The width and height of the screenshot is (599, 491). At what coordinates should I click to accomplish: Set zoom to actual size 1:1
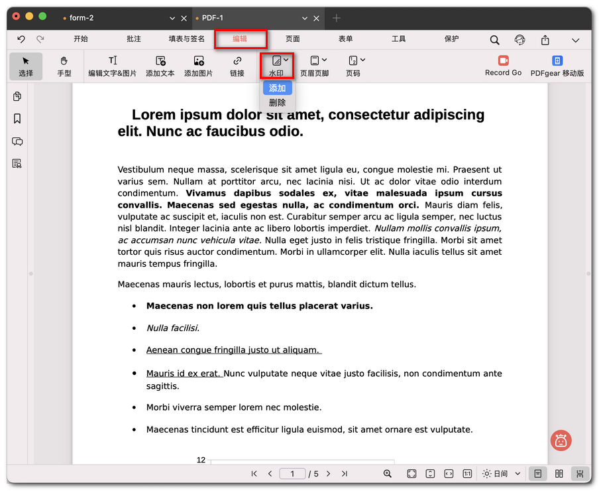[x=467, y=474]
